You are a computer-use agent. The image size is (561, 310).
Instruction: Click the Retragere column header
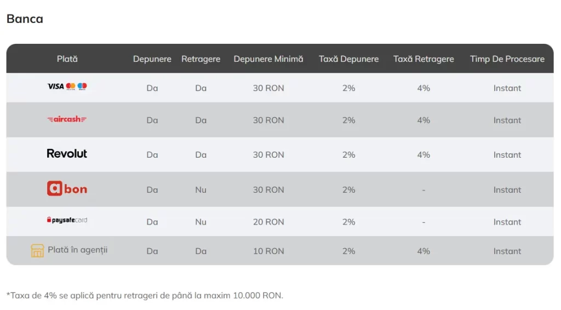(x=201, y=59)
